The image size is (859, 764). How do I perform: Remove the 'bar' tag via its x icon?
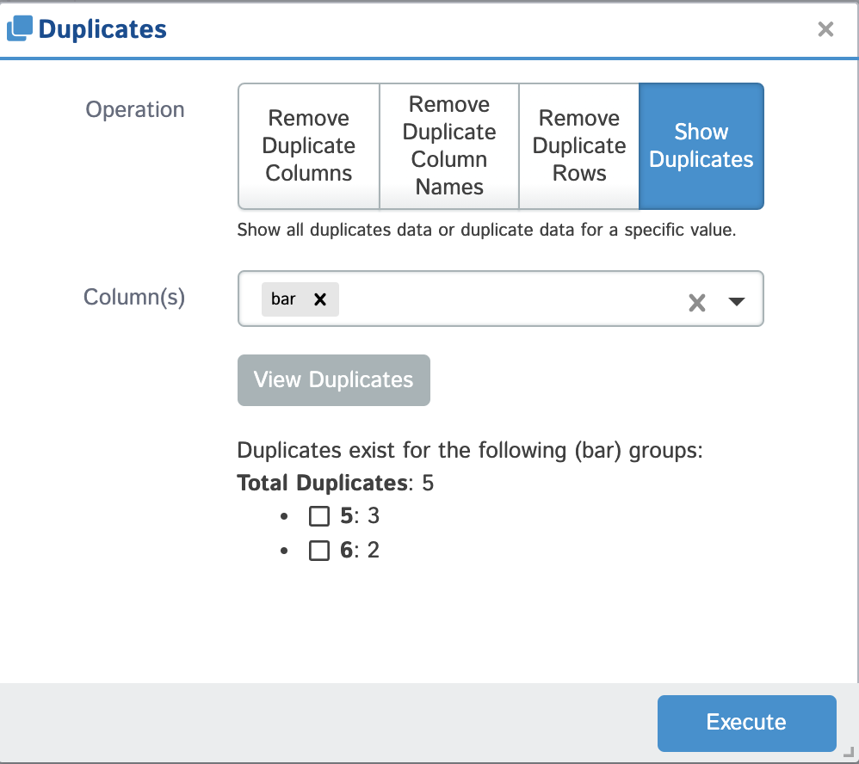tap(320, 299)
